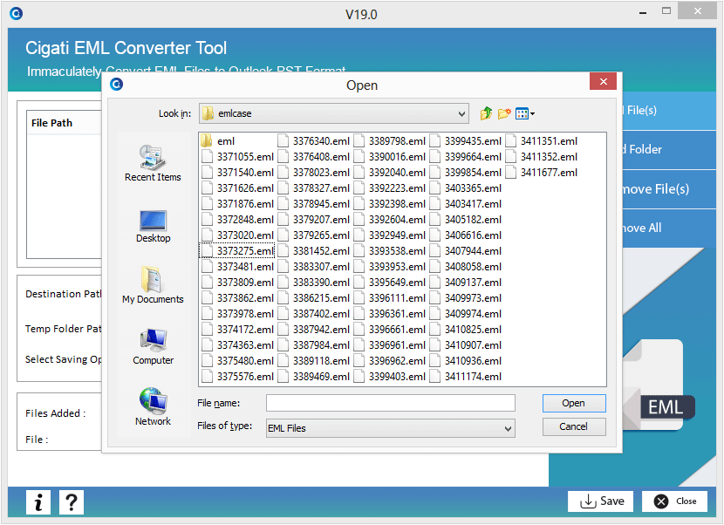Select file 3383307.eml
This screenshot has width=724, height=525.
(313, 267)
